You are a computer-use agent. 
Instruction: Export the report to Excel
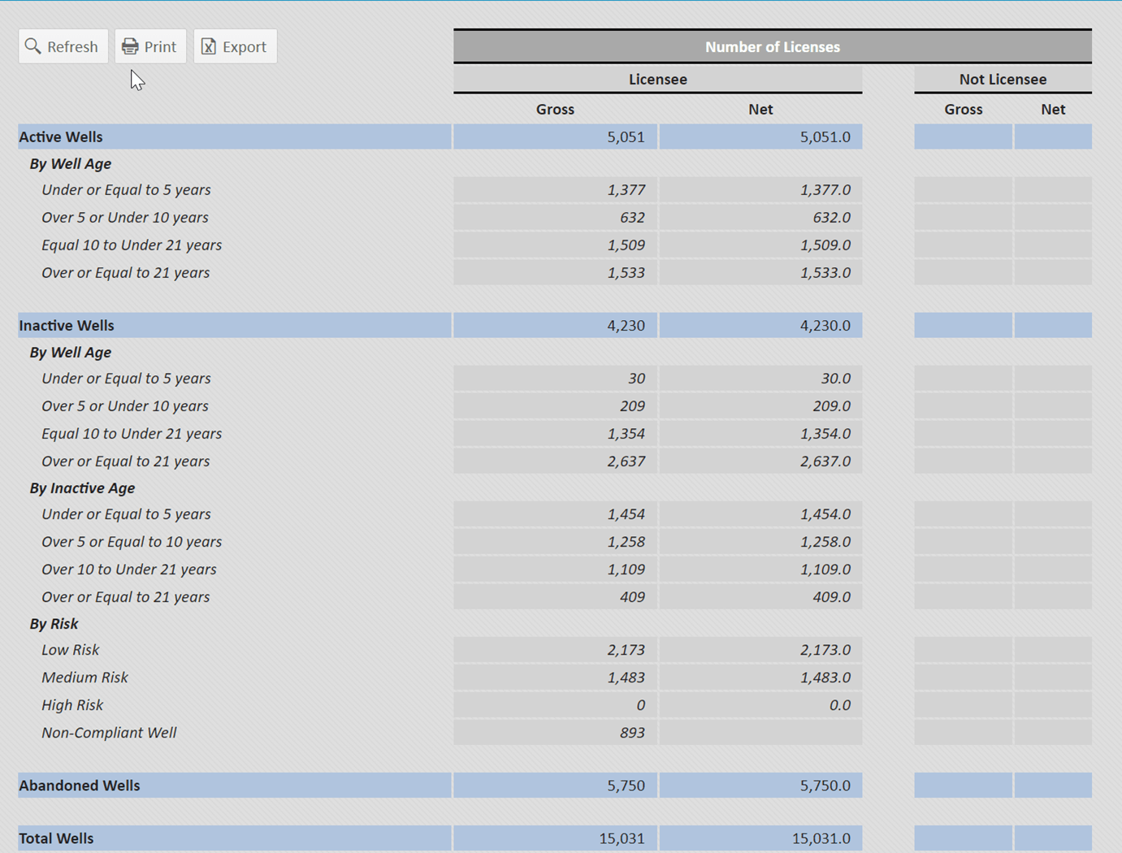coord(235,46)
